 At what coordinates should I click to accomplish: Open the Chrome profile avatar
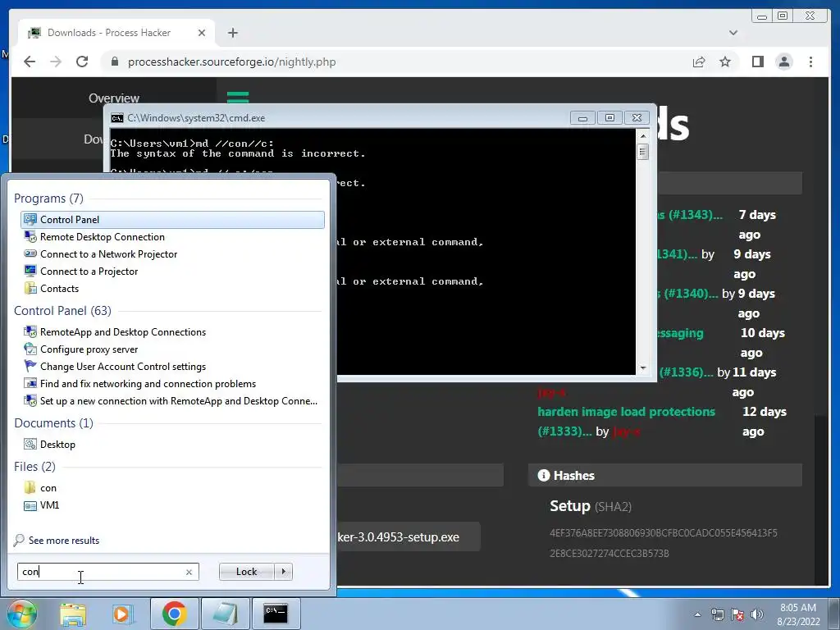pyautogui.click(x=784, y=62)
